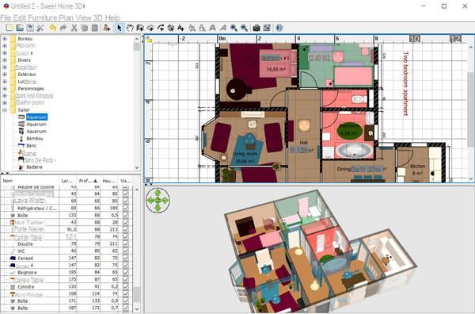
Task: Click the Decrease text size icon
Action: point(202,28)
